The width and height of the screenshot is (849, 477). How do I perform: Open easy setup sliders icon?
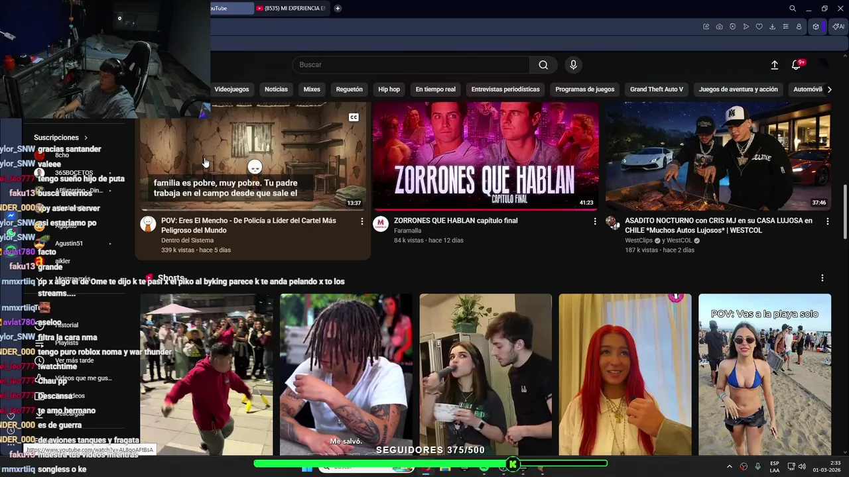coord(786,26)
